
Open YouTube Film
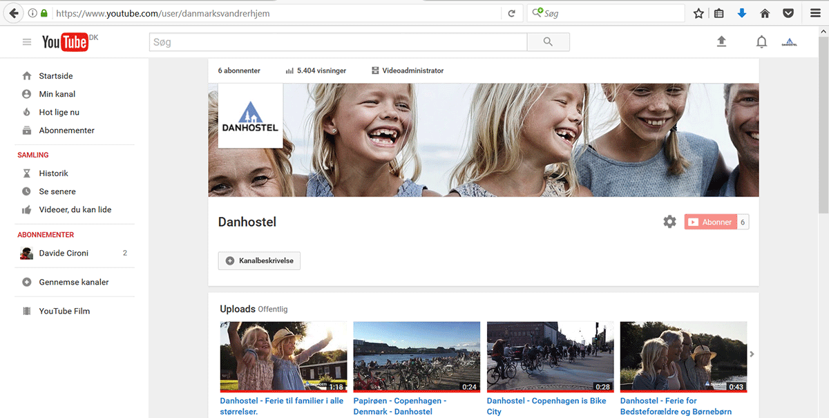click(x=64, y=311)
